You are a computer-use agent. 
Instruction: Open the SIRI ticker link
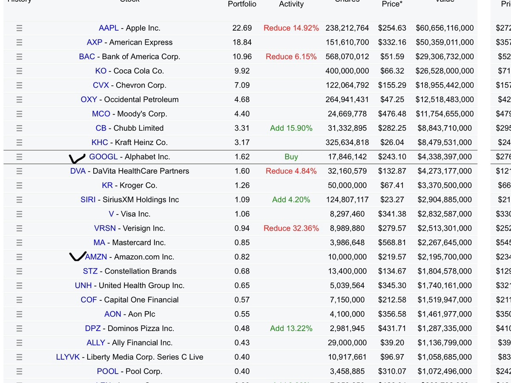tap(88, 200)
